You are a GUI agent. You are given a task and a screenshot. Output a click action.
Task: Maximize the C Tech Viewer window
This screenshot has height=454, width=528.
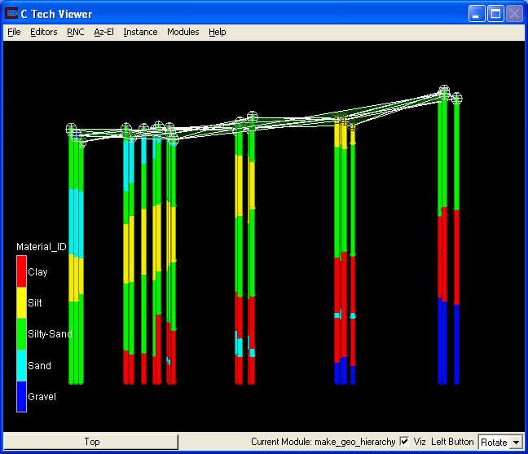click(x=495, y=14)
